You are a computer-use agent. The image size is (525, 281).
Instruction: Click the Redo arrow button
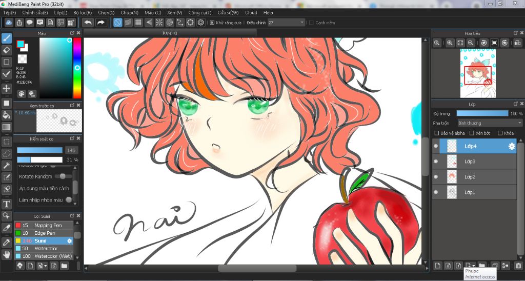(x=100, y=23)
